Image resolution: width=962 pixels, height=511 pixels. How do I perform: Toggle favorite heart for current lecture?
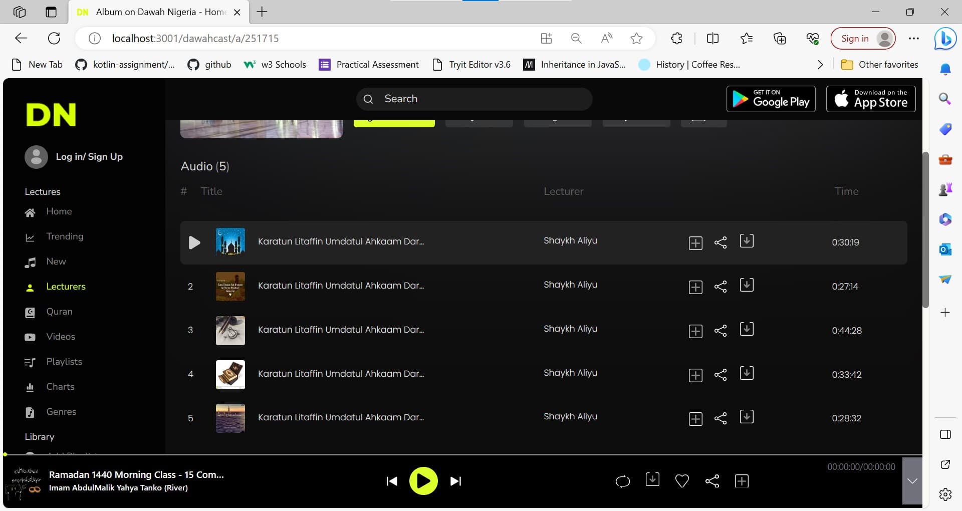[682, 481]
